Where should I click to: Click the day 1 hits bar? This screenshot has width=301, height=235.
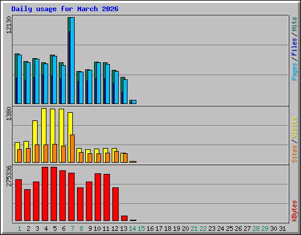16,79
